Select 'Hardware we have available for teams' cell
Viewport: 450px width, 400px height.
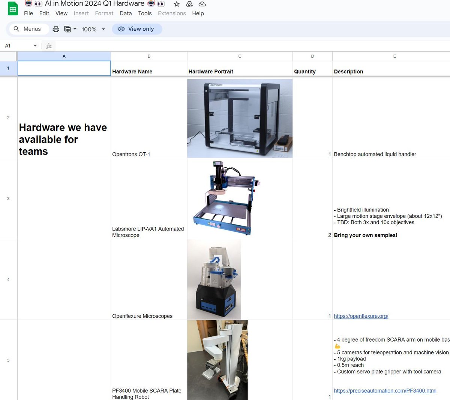click(64, 117)
